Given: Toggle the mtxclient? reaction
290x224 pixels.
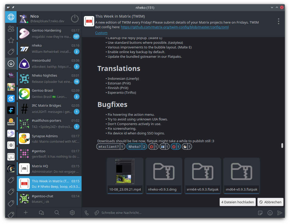Looking at the screenshot, I should [111, 147].
